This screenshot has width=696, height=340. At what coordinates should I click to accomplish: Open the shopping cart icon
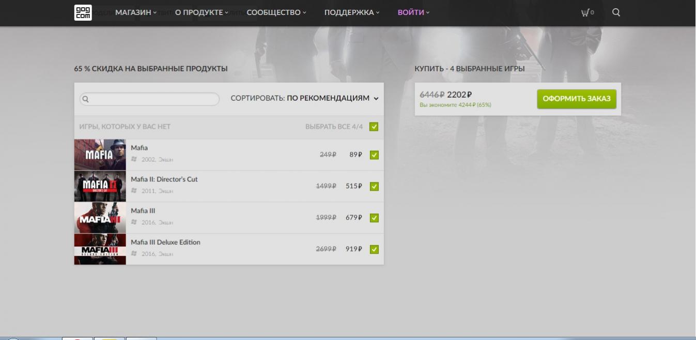click(587, 12)
